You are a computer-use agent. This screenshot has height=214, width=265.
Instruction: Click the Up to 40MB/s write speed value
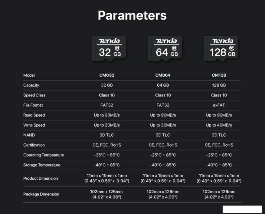click(x=219, y=125)
